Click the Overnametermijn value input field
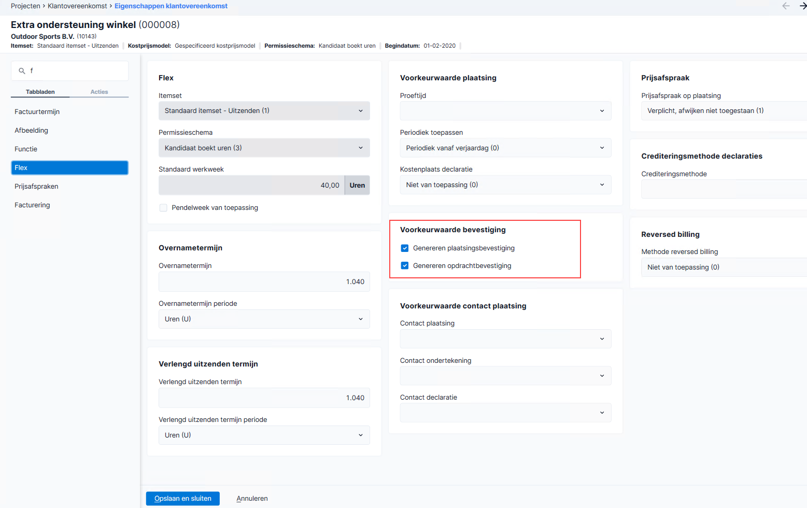 pyautogui.click(x=264, y=282)
